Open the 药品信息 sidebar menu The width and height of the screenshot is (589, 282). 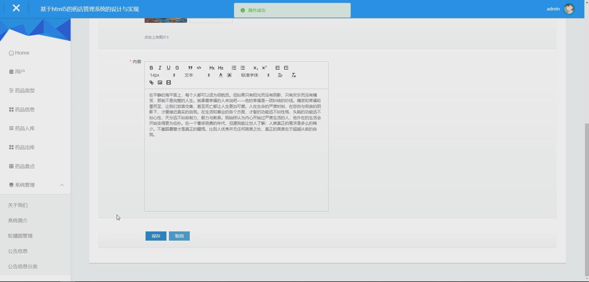pyautogui.click(x=25, y=109)
